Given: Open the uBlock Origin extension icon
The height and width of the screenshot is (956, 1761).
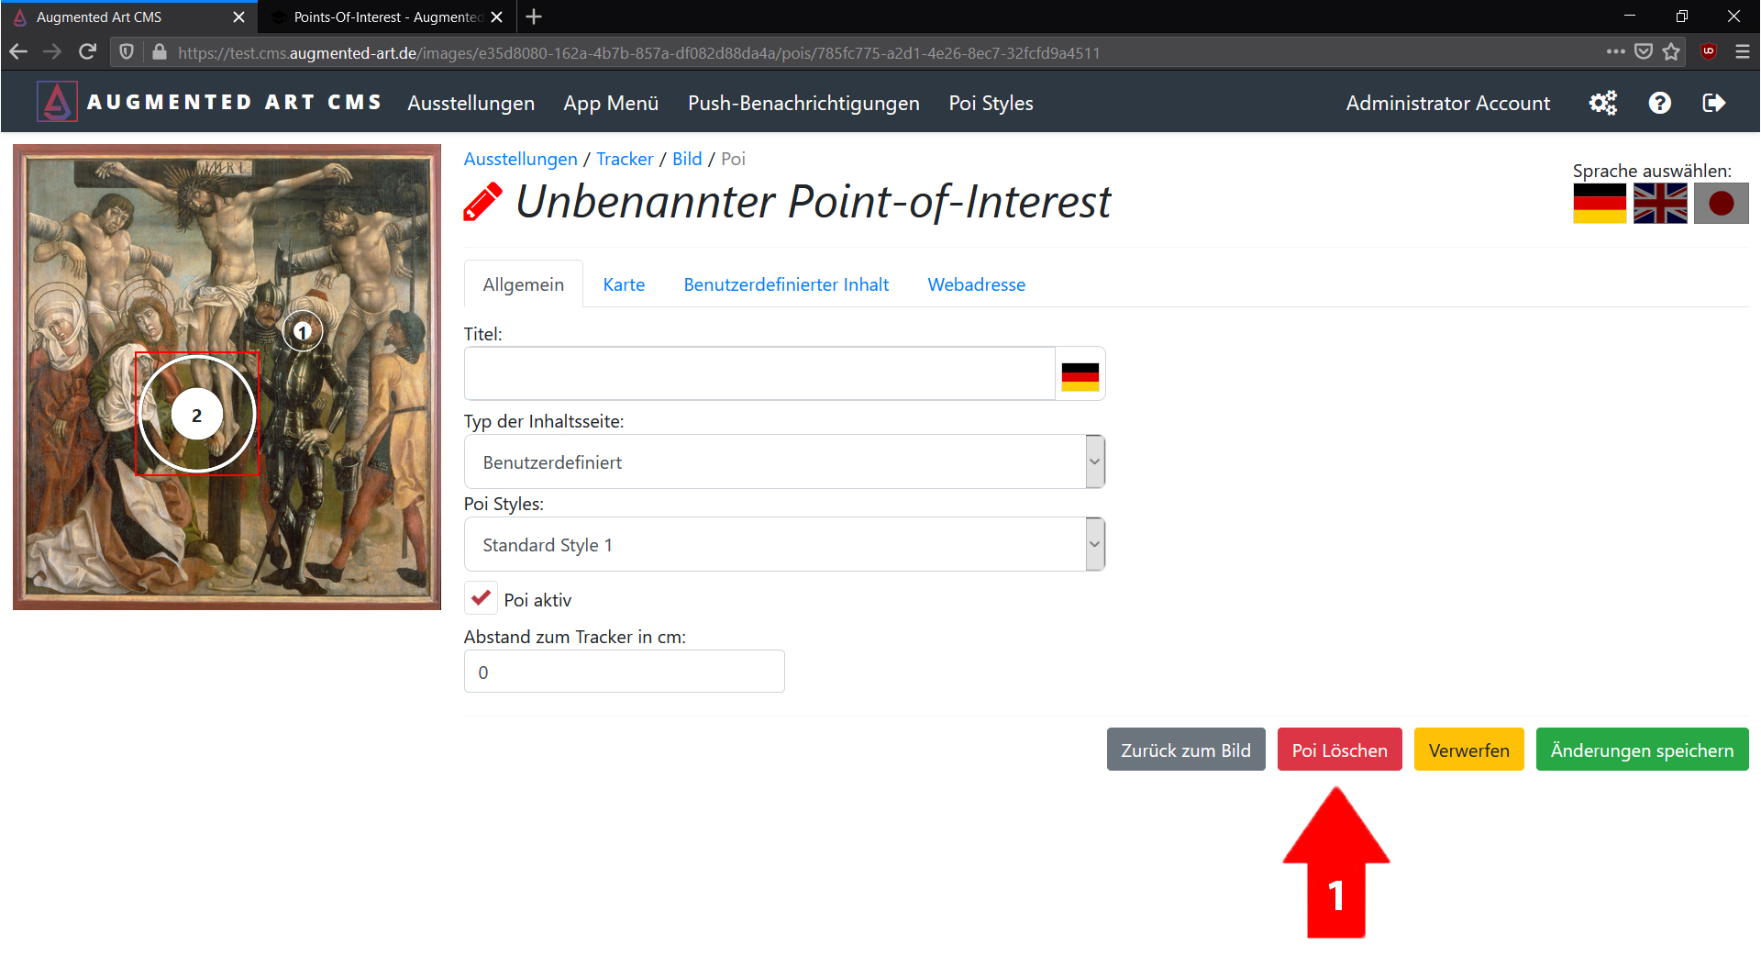Looking at the screenshot, I should coord(1709,52).
